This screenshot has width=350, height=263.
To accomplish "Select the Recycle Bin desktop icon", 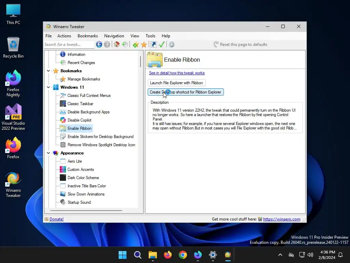I will [x=13, y=48].
